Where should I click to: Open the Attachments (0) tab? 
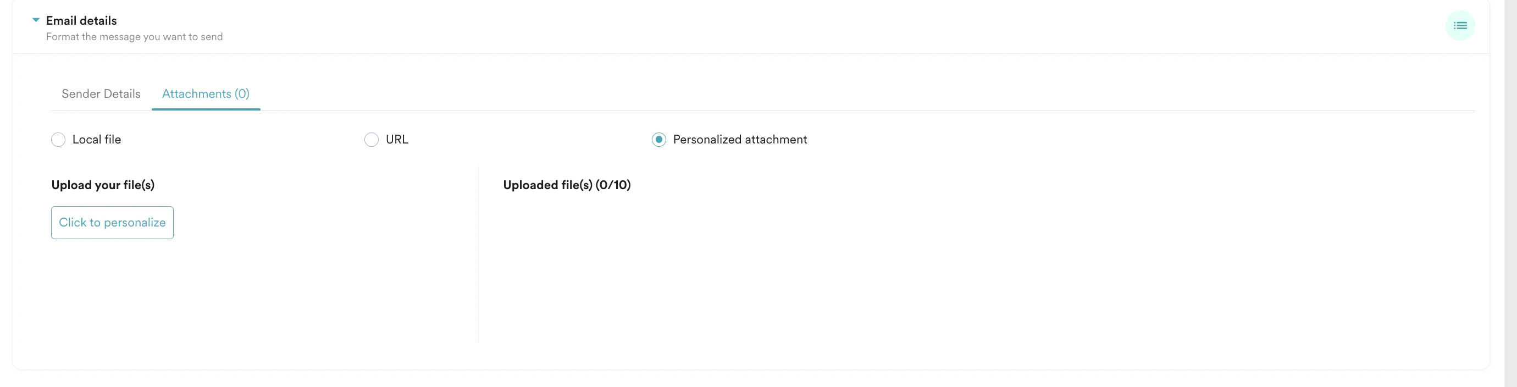(x=206, y=93)
